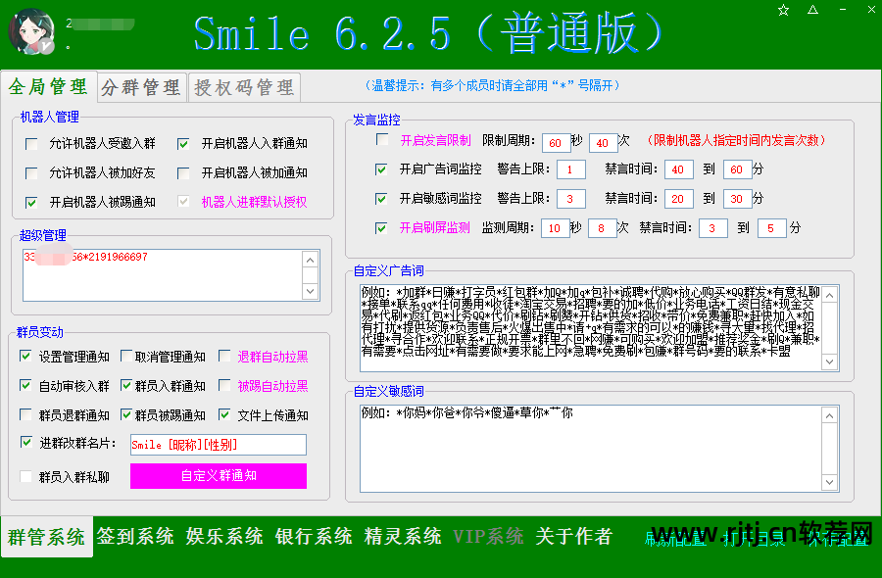Enable 允许机器人被加好友 checkbox

pos(31,173)
